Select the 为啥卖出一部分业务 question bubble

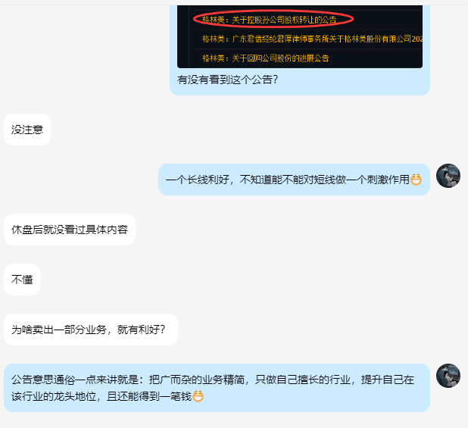pos(91,330)
